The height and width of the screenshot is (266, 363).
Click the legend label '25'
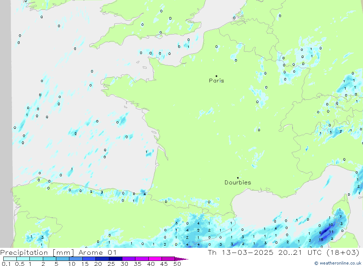tap(111, 264)
